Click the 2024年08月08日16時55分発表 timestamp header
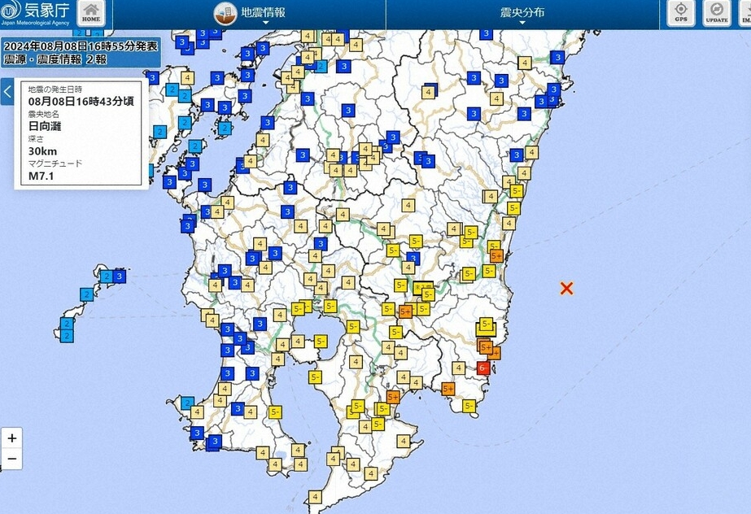 [81, 46]
